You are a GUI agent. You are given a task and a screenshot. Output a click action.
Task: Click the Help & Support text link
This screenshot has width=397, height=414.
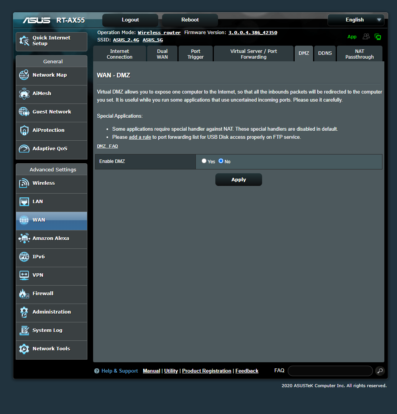click(120, 371)
